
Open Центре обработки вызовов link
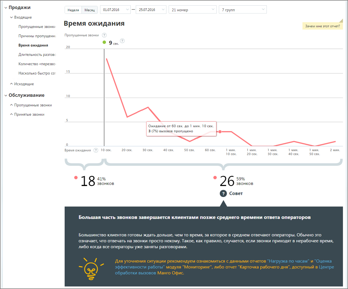coord(224,270)
